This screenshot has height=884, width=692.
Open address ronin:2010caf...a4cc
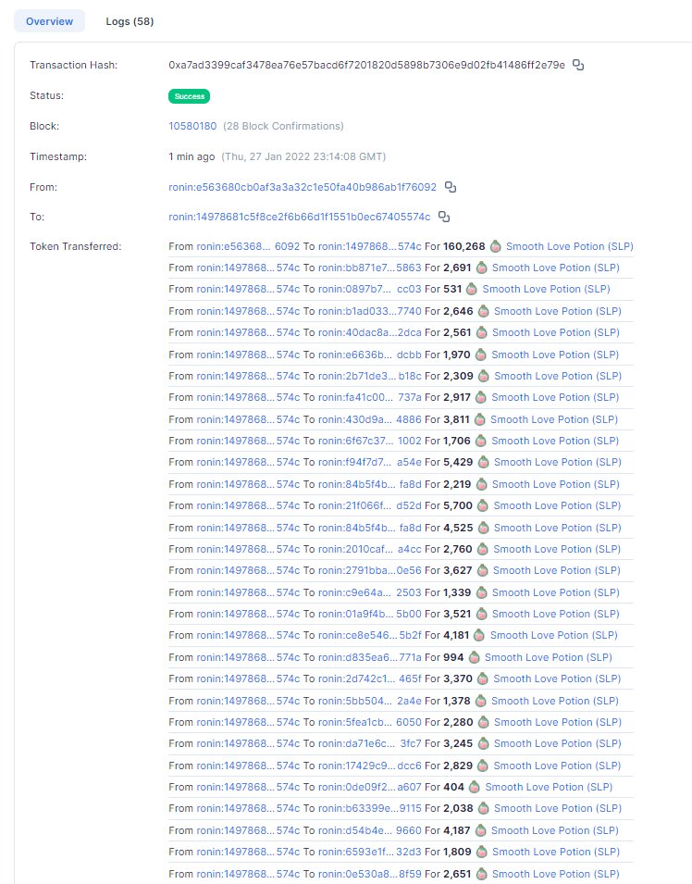click(x=370, y=549)
